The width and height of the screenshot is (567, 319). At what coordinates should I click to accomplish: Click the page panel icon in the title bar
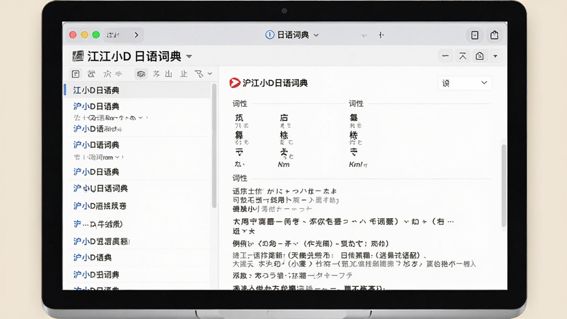[x=475, y=35]
